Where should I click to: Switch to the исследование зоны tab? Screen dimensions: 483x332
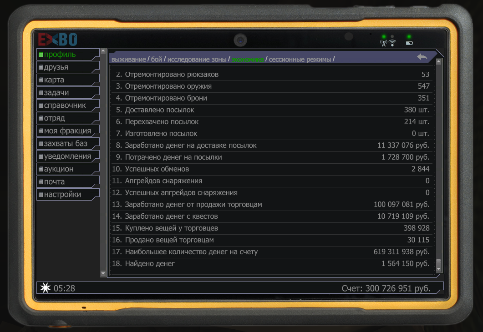[197, 60]
